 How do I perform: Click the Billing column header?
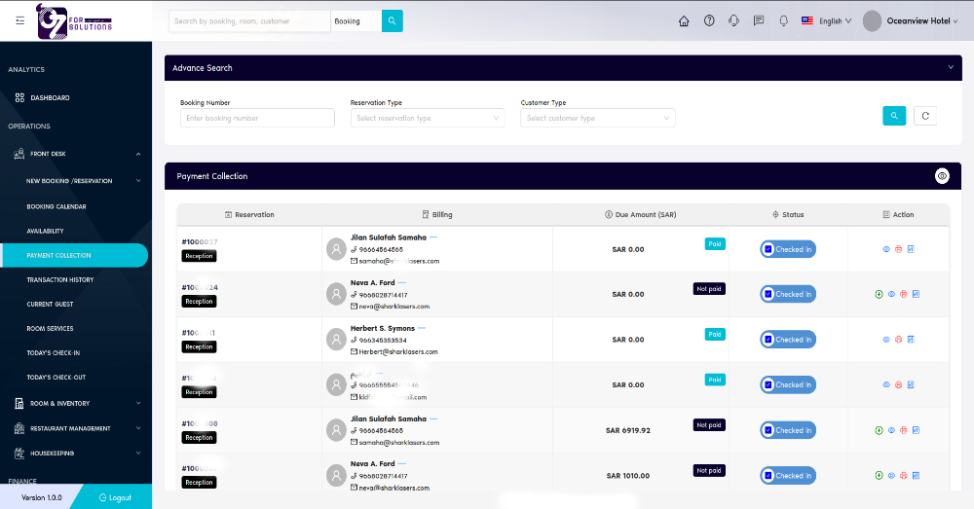click(437, 215)
